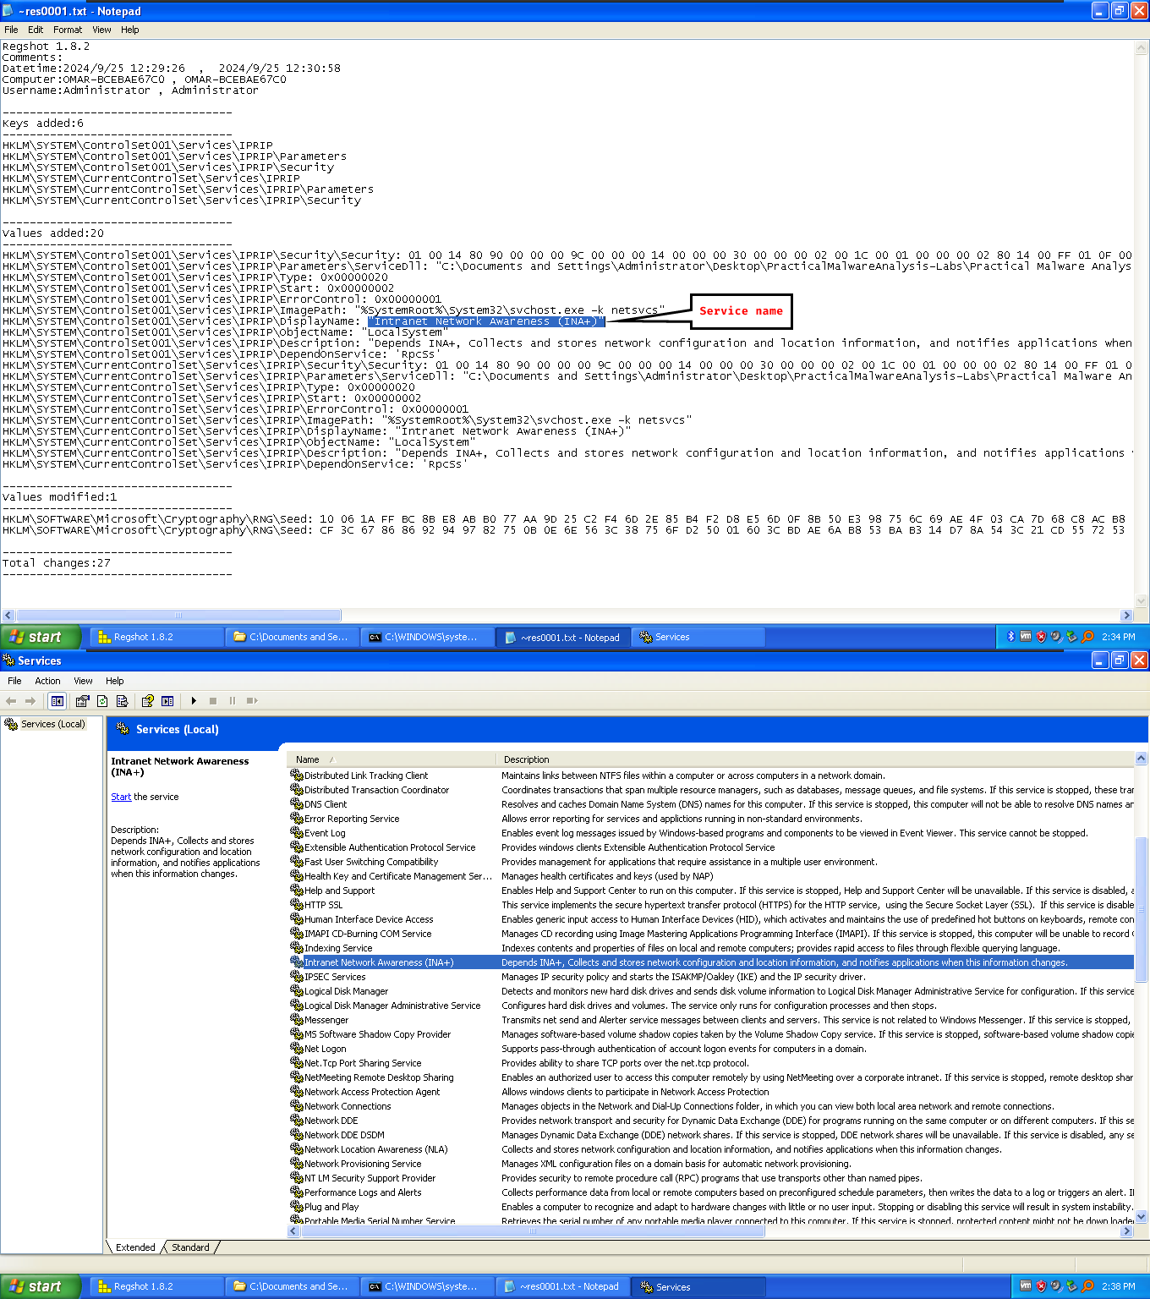Select the IPSEC Services row
The image size is (1150, 1299).
pyautogui.click(x=335, y=977)
